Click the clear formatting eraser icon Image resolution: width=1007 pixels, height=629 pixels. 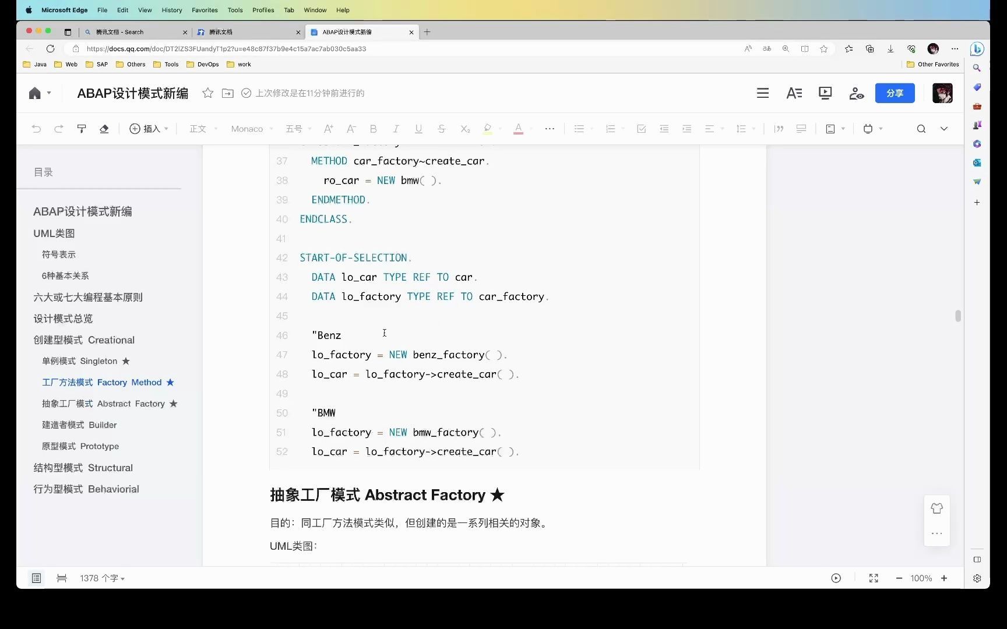pyautogui.click(x=104, y=129)
